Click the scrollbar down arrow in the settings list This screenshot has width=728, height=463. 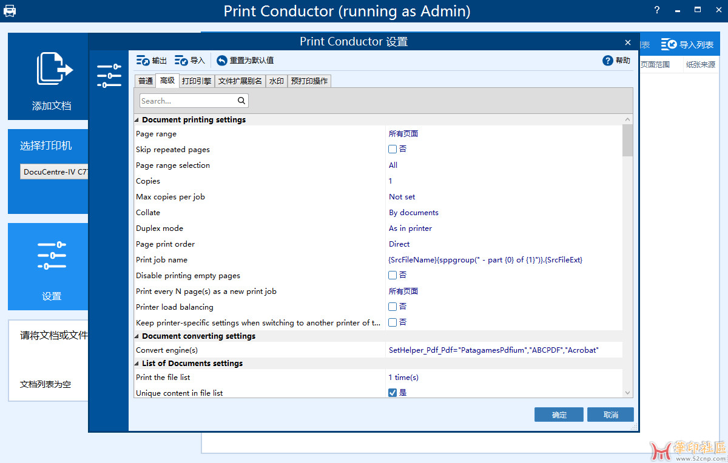pos(627,393)
